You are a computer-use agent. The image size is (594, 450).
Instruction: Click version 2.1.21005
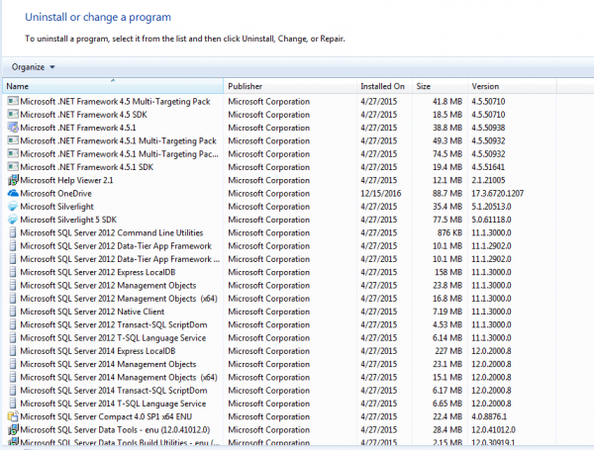pos(488,180)
